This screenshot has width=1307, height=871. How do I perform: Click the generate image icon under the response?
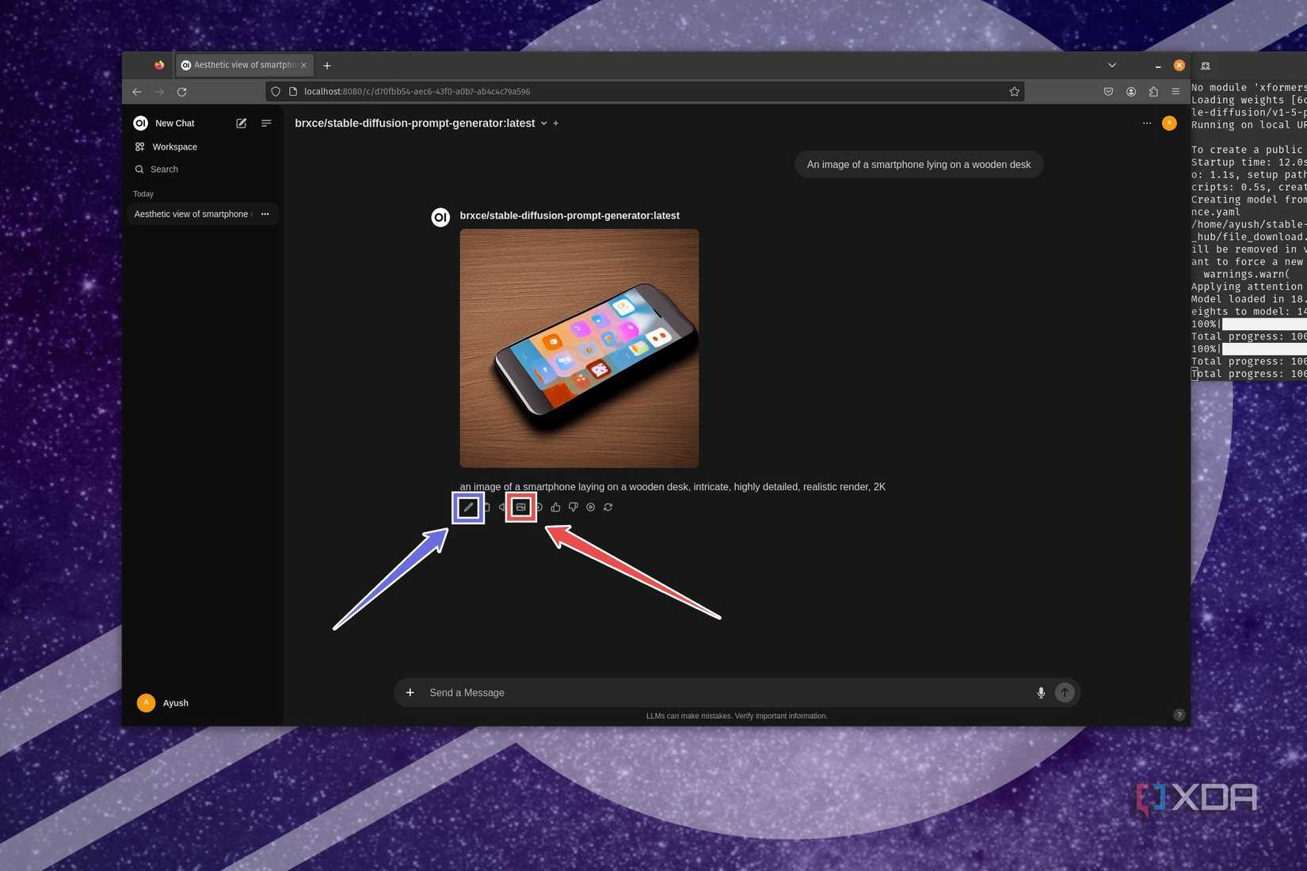click(x=520, y=508)
